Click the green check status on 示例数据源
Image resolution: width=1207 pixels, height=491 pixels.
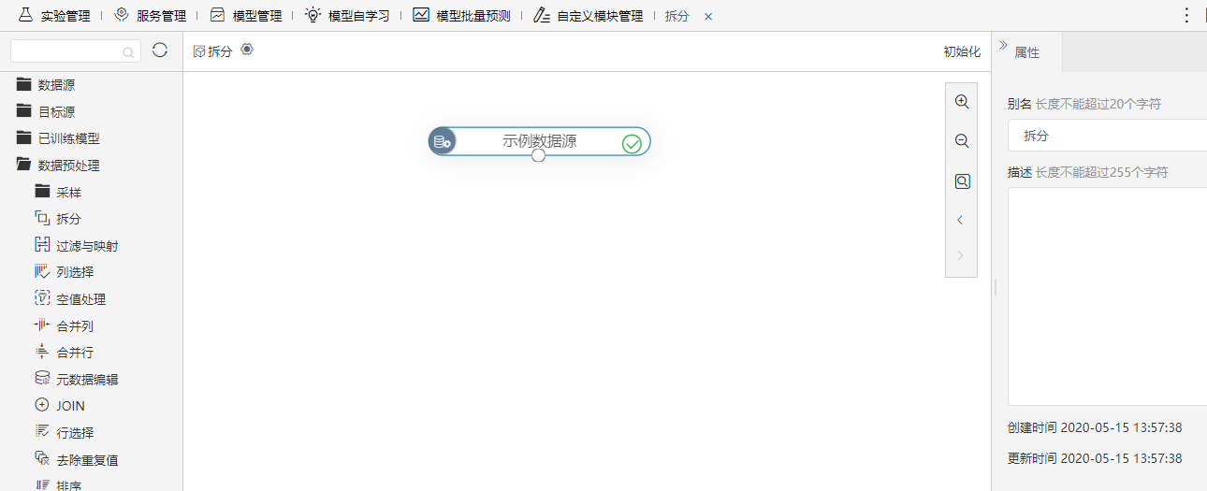pyautogui.click(x=632, y=143)
